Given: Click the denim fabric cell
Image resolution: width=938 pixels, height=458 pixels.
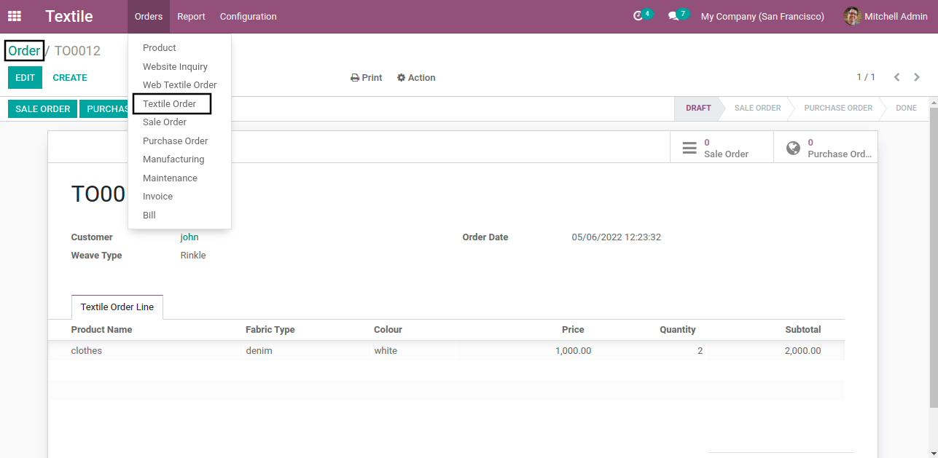Looking at the screenshot, I should [259, 351].
